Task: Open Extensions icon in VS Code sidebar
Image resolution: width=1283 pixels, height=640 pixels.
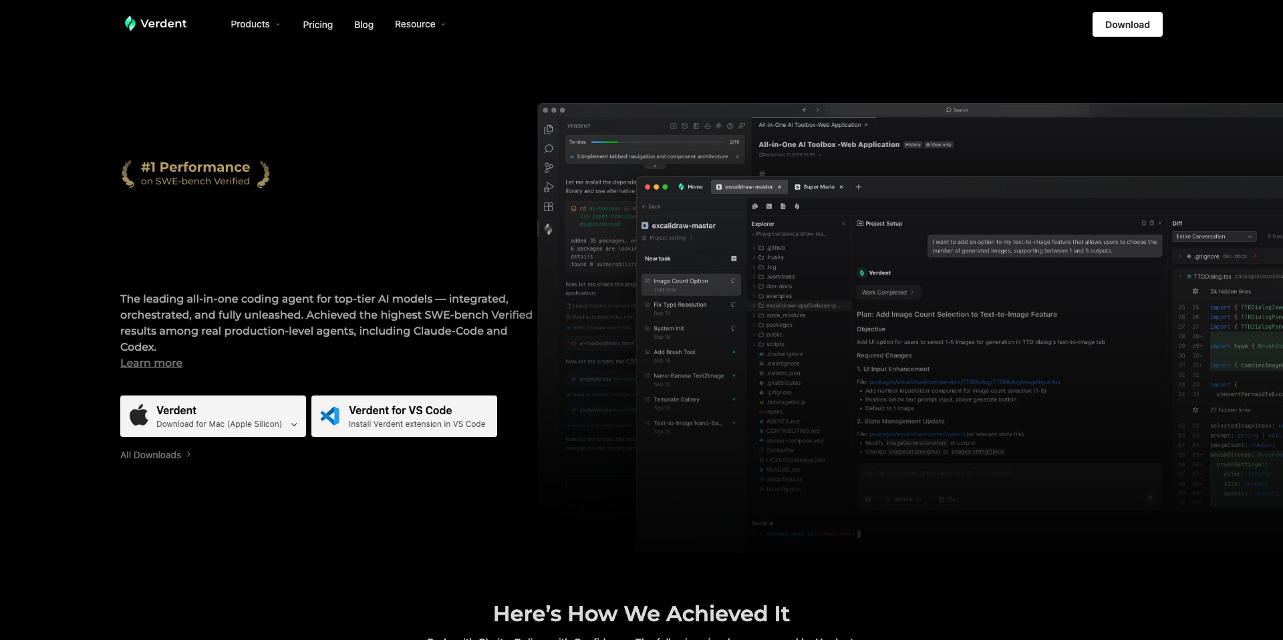Action: point(549,207)
